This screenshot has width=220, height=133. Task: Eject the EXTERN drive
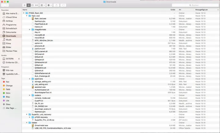(19, 59)
